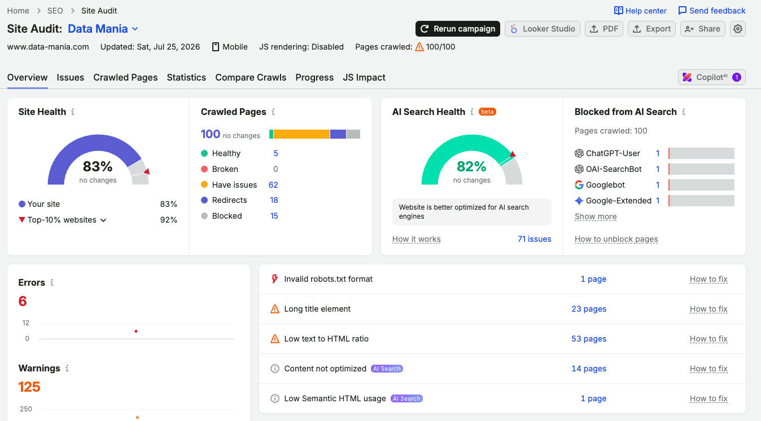Expand Show more blocked bots
761x421 pixels.
(x=596, y=216)
